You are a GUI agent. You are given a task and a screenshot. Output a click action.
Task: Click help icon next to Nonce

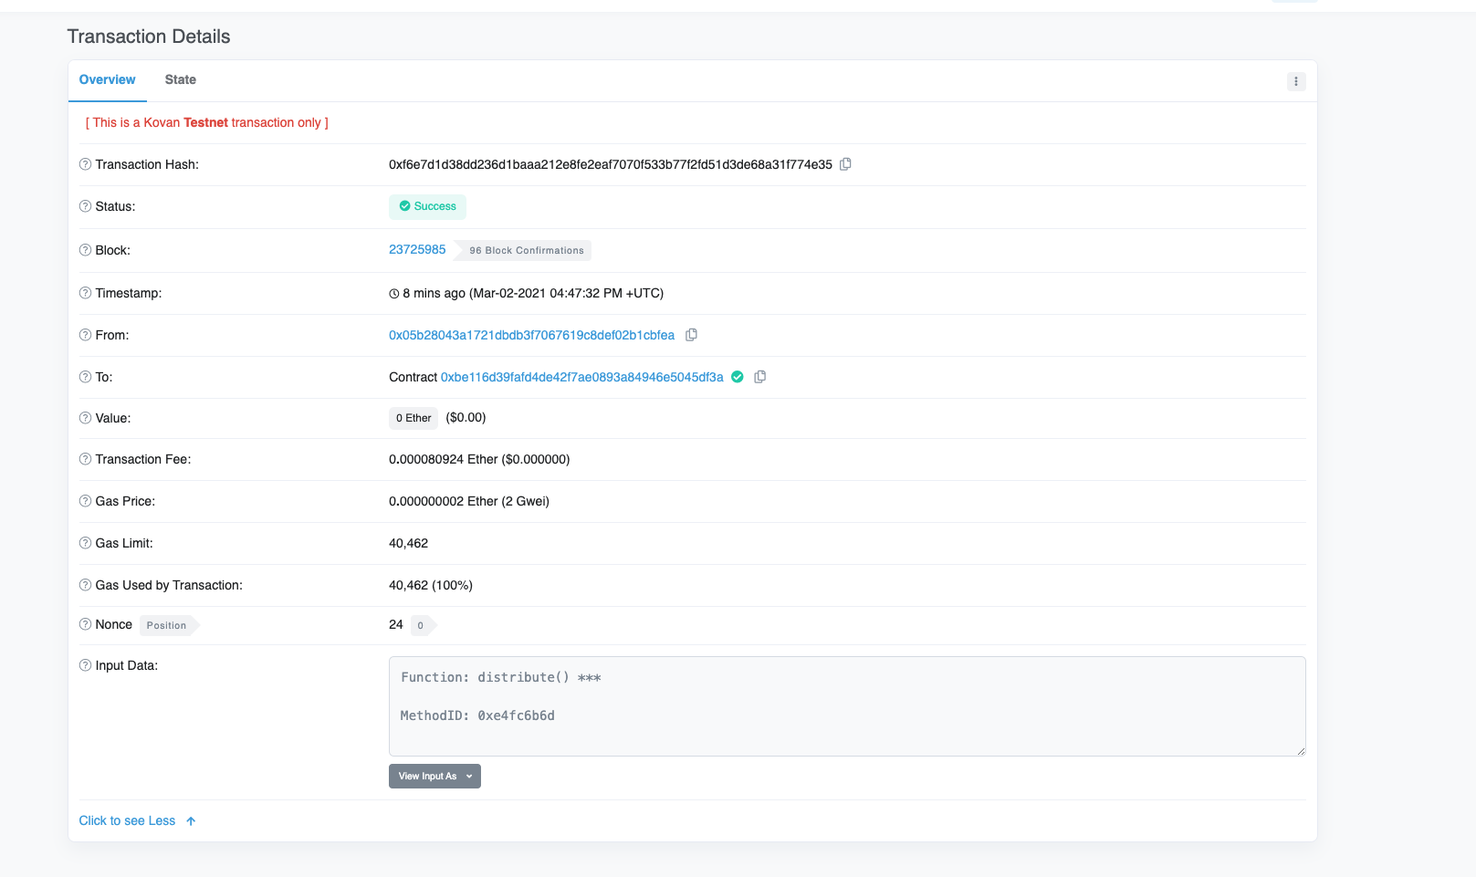click(85, 624)
